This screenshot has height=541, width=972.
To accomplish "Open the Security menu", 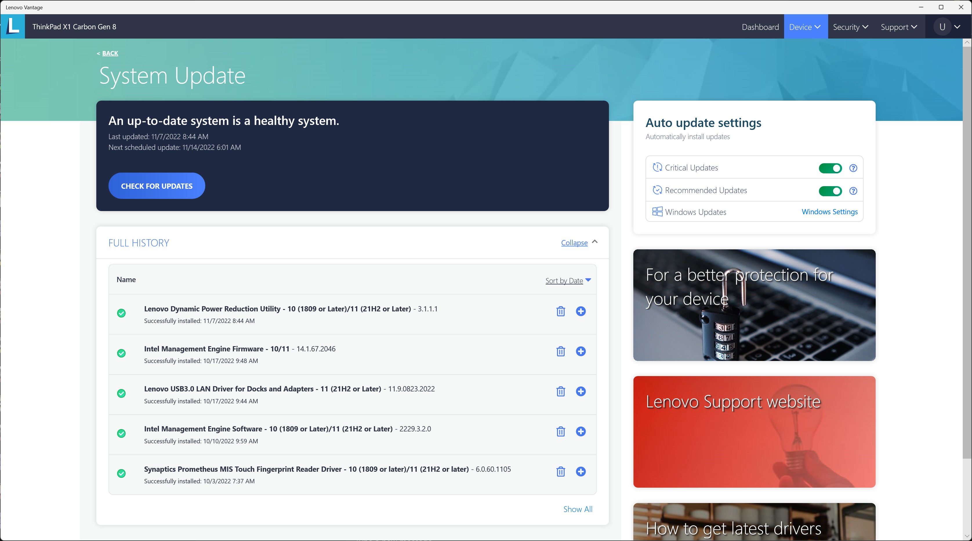I will [x=850, y=27].
